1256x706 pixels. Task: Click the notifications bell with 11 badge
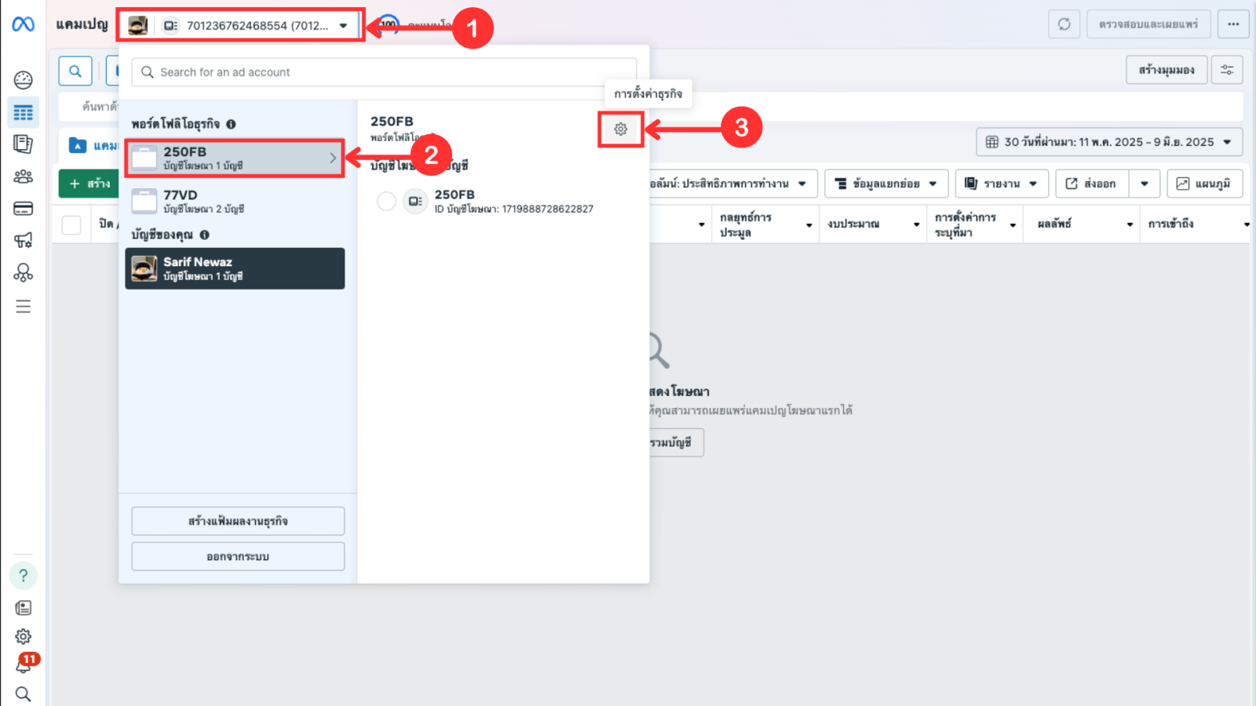[x=24, y=665]
